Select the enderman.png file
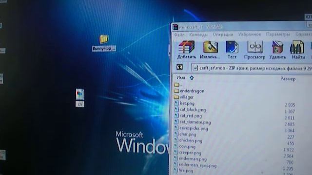This screenshot has height=175, width=312. coord(190,159)
